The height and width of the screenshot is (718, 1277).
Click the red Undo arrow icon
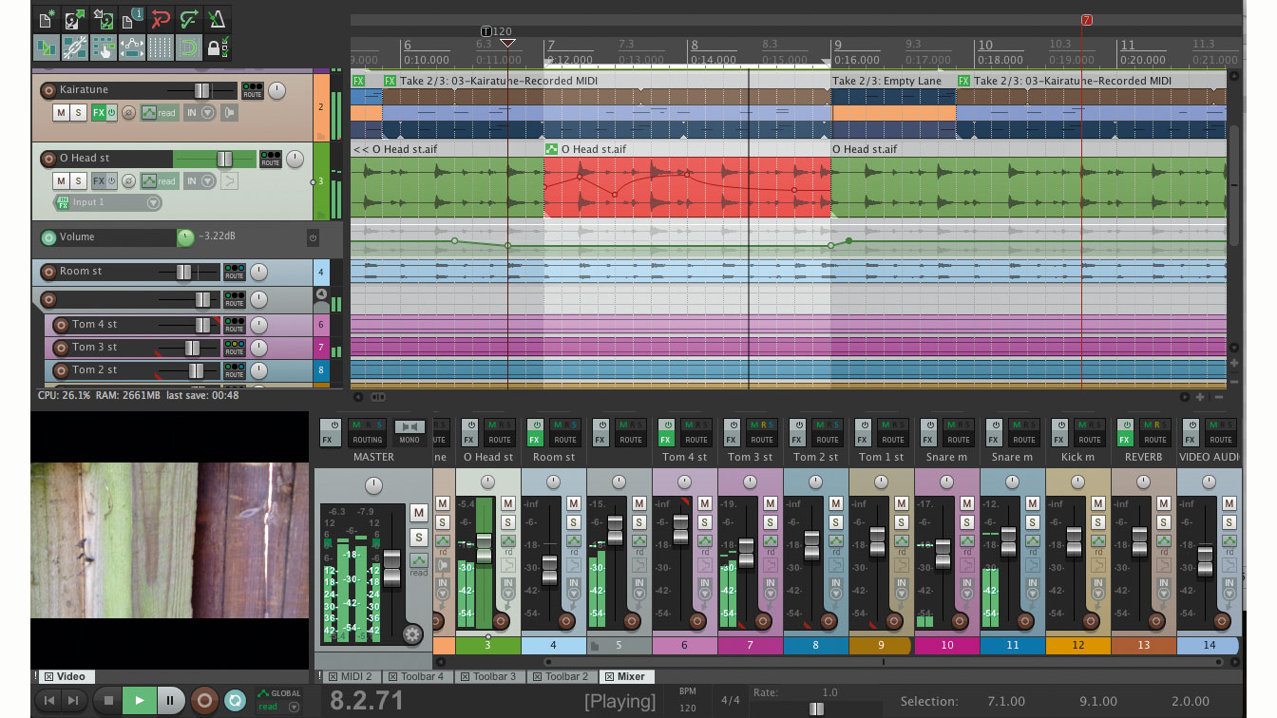pos(160,19)
